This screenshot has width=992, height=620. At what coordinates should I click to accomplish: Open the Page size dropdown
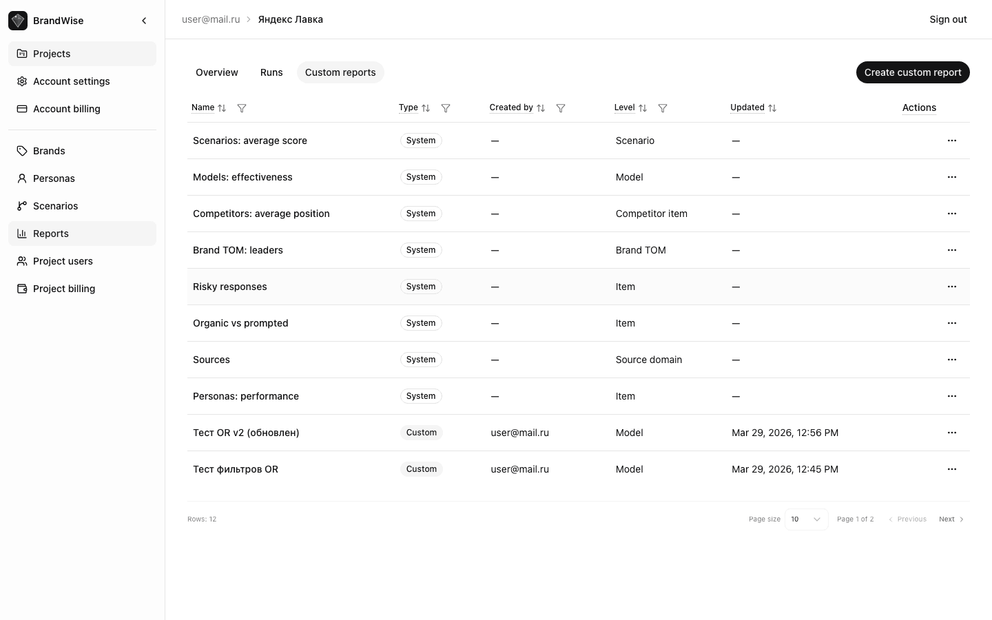(806, 519)
